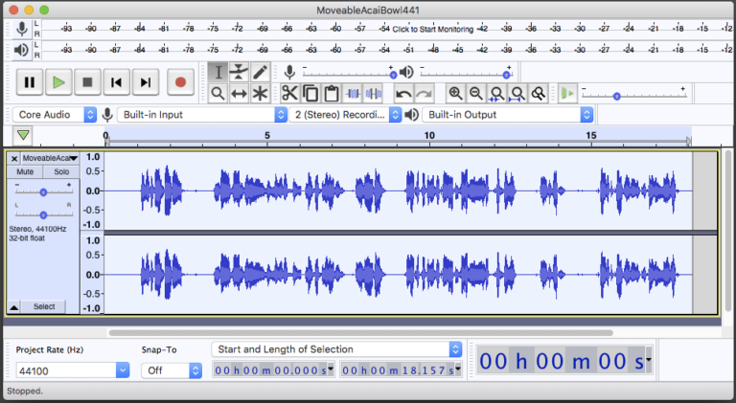Zoom in on the waveform

click(455, 93)
